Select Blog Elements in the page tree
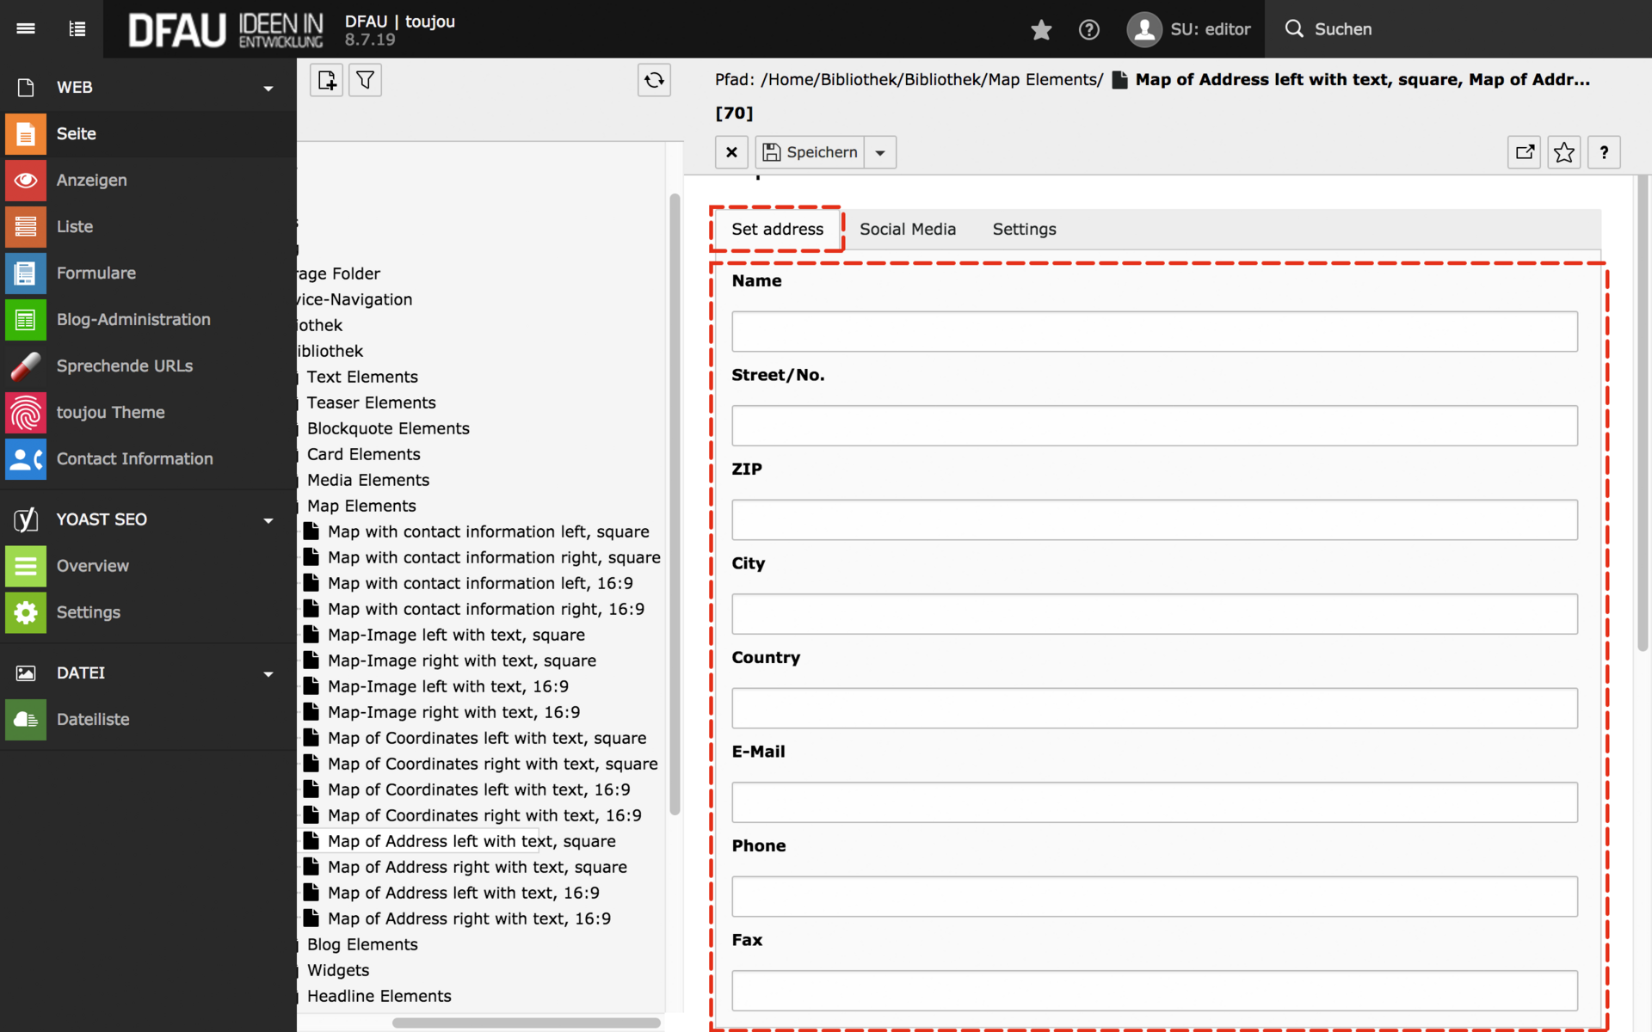The height and width of the screenshot is (1032, 1652). pos(362,944)
